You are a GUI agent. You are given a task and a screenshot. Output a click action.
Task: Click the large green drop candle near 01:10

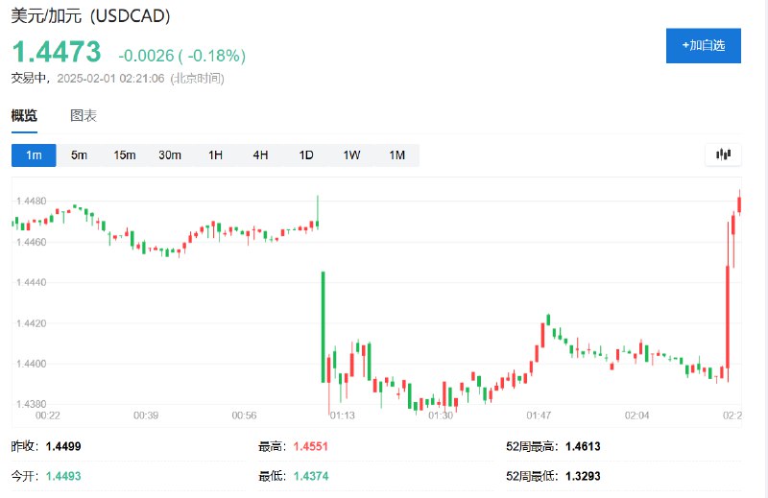point(323,326)
